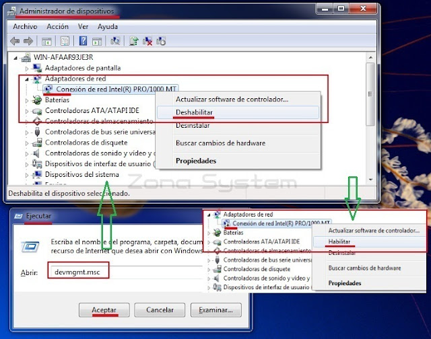Click the Dispositivos de interfaz de usuario icon
The image size is (431, 339).
[x=37, y=163]
